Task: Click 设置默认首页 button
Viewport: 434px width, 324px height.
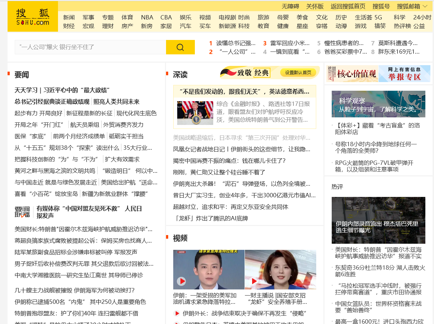Action: 298,73
